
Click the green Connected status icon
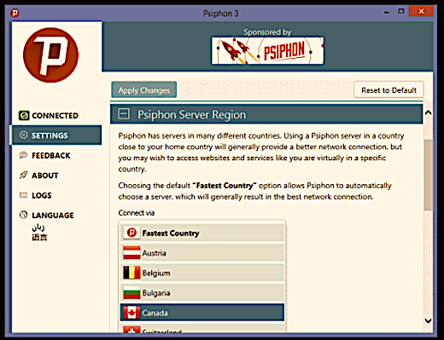[x=24, y=115]
